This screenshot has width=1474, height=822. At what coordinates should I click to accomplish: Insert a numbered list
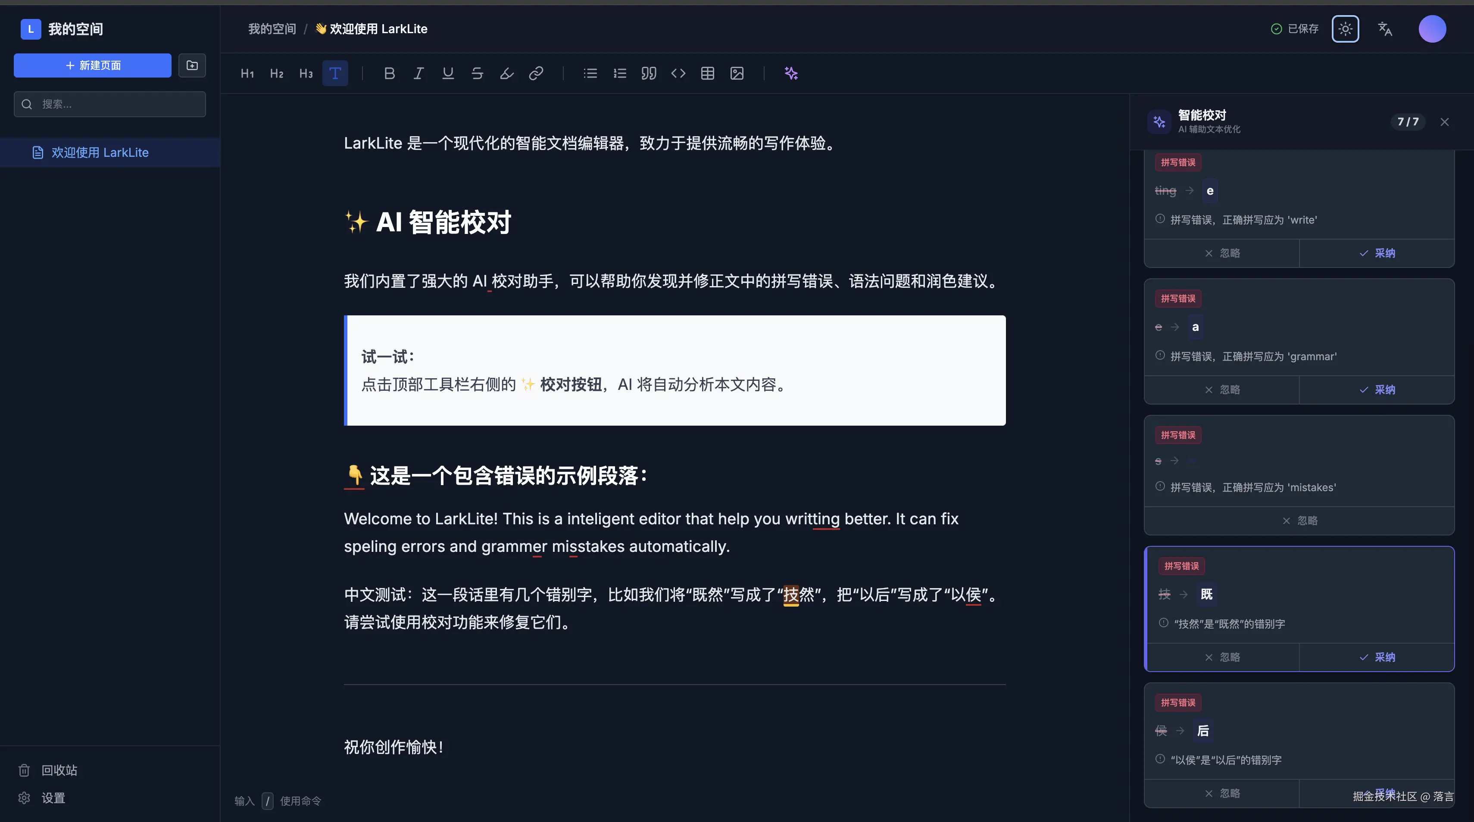point(620,73)
